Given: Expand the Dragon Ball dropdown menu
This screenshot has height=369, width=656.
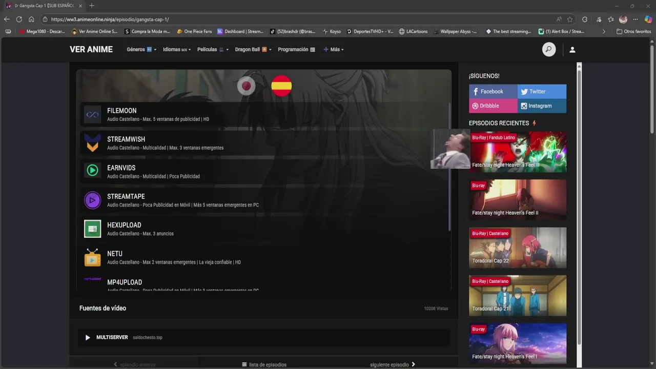Looking at the screenshot, I should pos(253,50).
